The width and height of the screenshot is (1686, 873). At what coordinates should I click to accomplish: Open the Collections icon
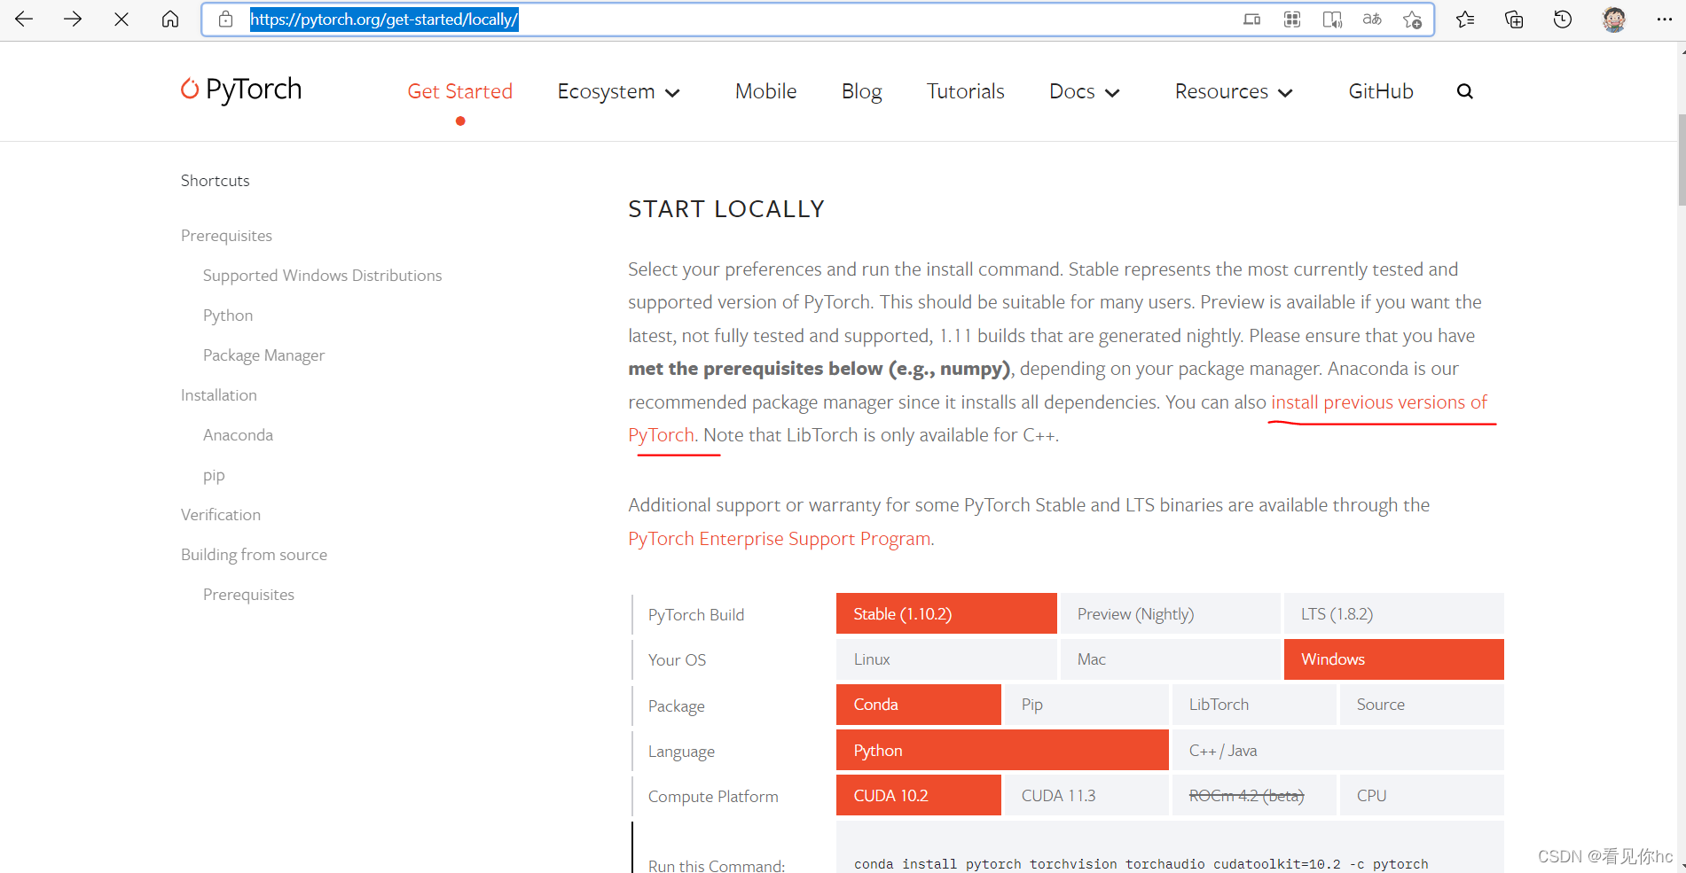pyautogui.click(x=1514, y=19)
